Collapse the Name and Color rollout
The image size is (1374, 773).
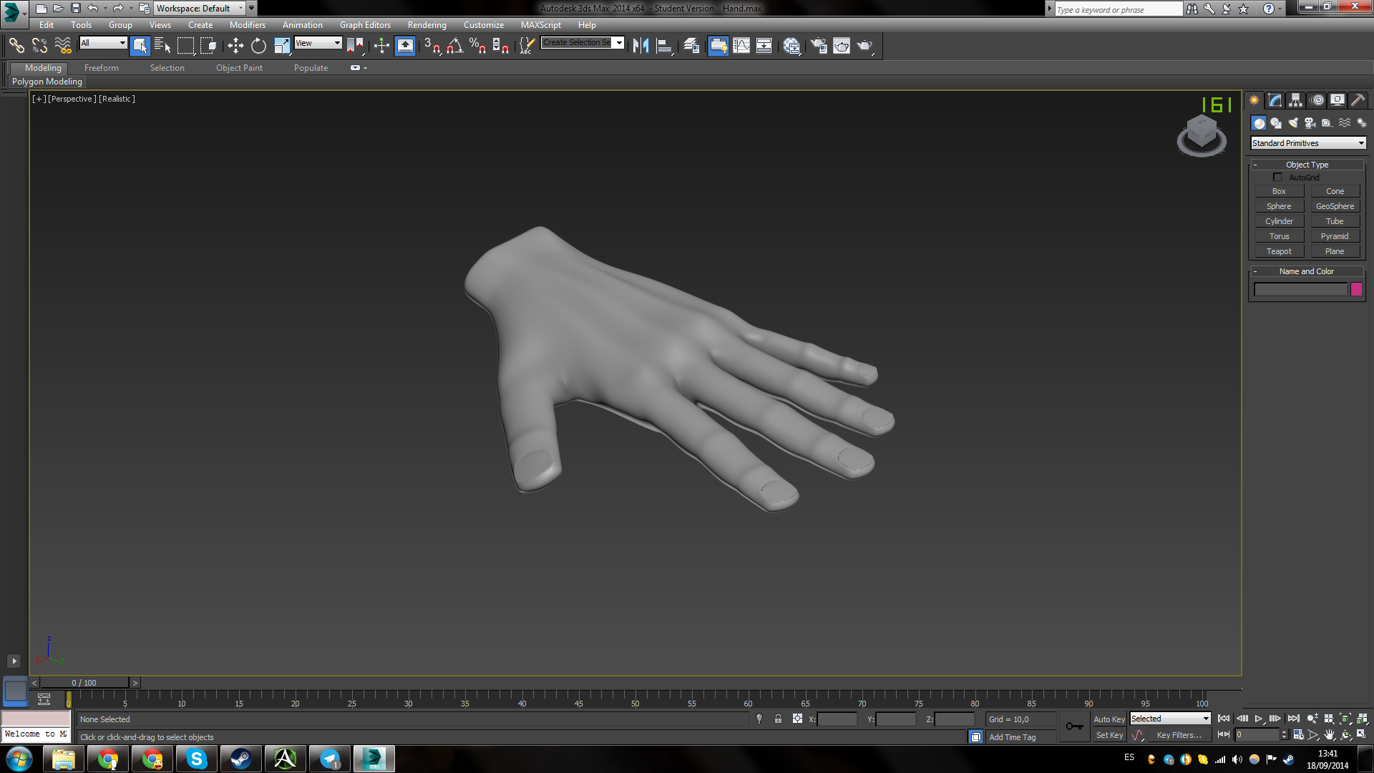tap(1307, 271)
